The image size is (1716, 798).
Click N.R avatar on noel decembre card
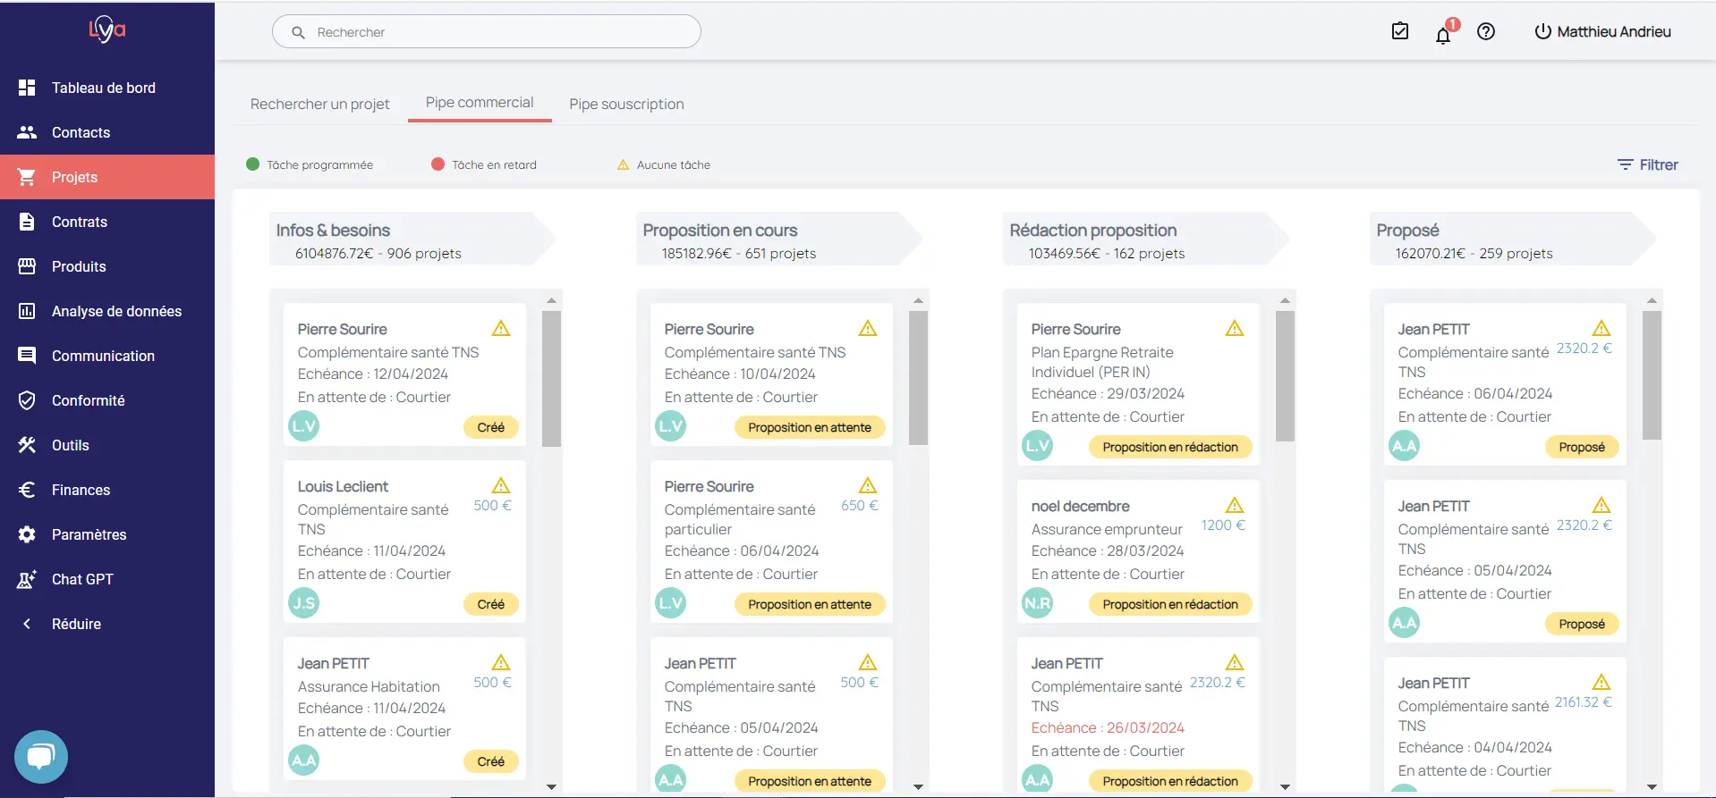point(1038,603)
